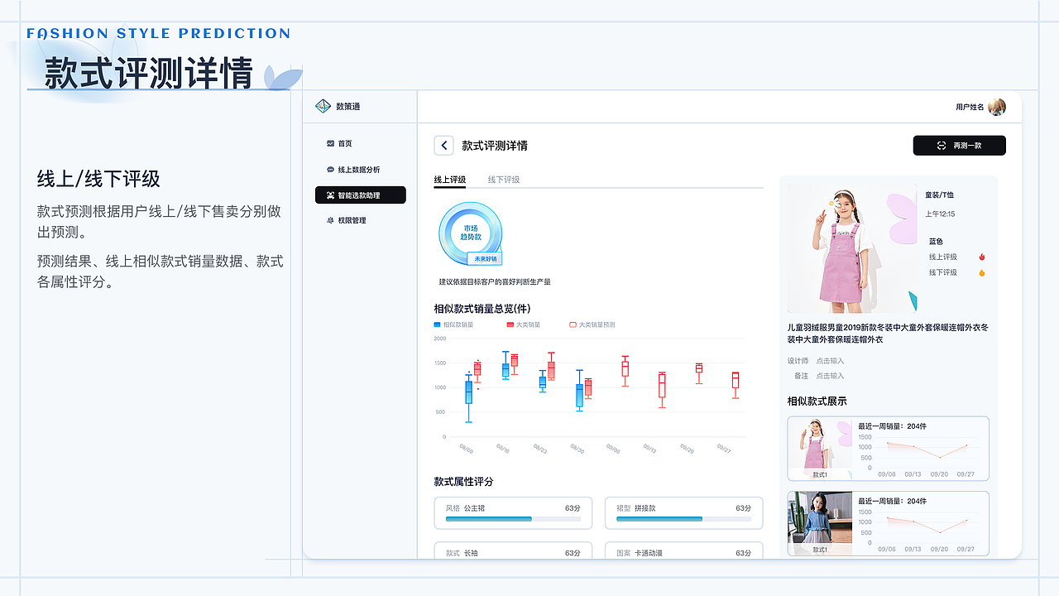Click the 数策通 diamond logo icon
The width and height of the screenshot is (1059, 596).
324,106
